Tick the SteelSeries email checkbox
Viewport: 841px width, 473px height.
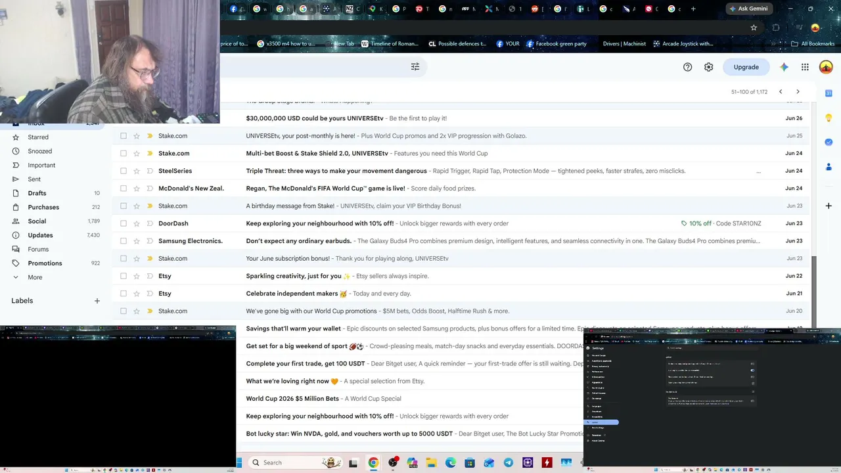124,171
